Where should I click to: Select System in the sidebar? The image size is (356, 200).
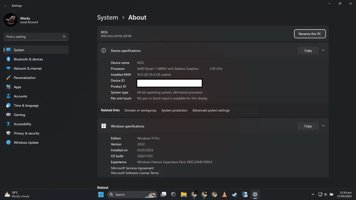pos(36,50)
